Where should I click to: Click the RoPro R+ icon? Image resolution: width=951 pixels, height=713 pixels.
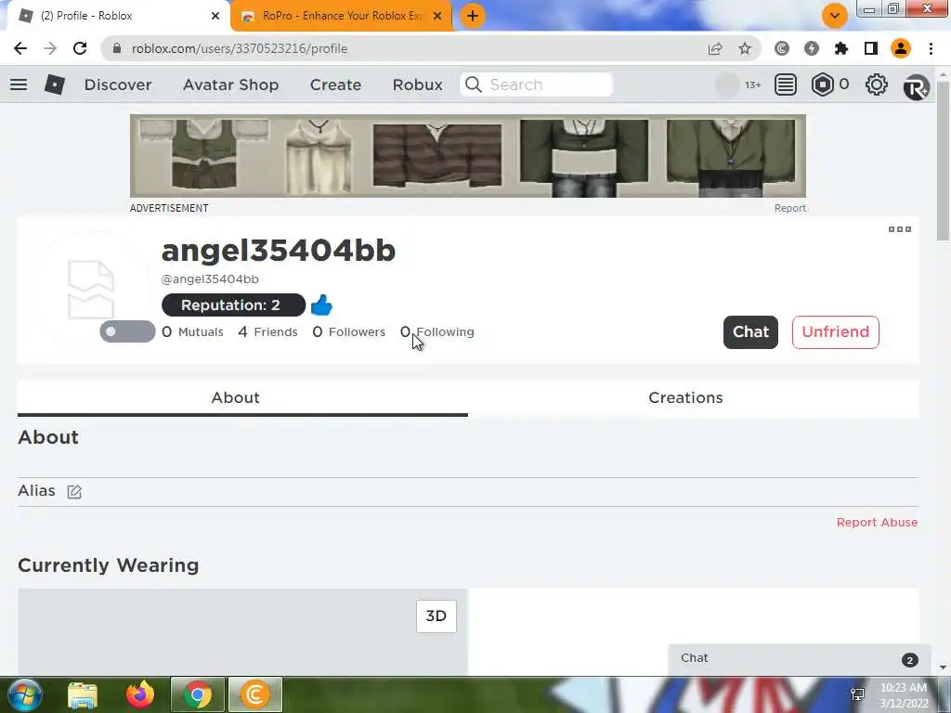click(x=916, y=88)
